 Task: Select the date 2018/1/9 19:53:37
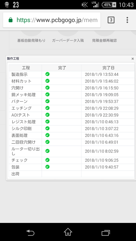102,102
